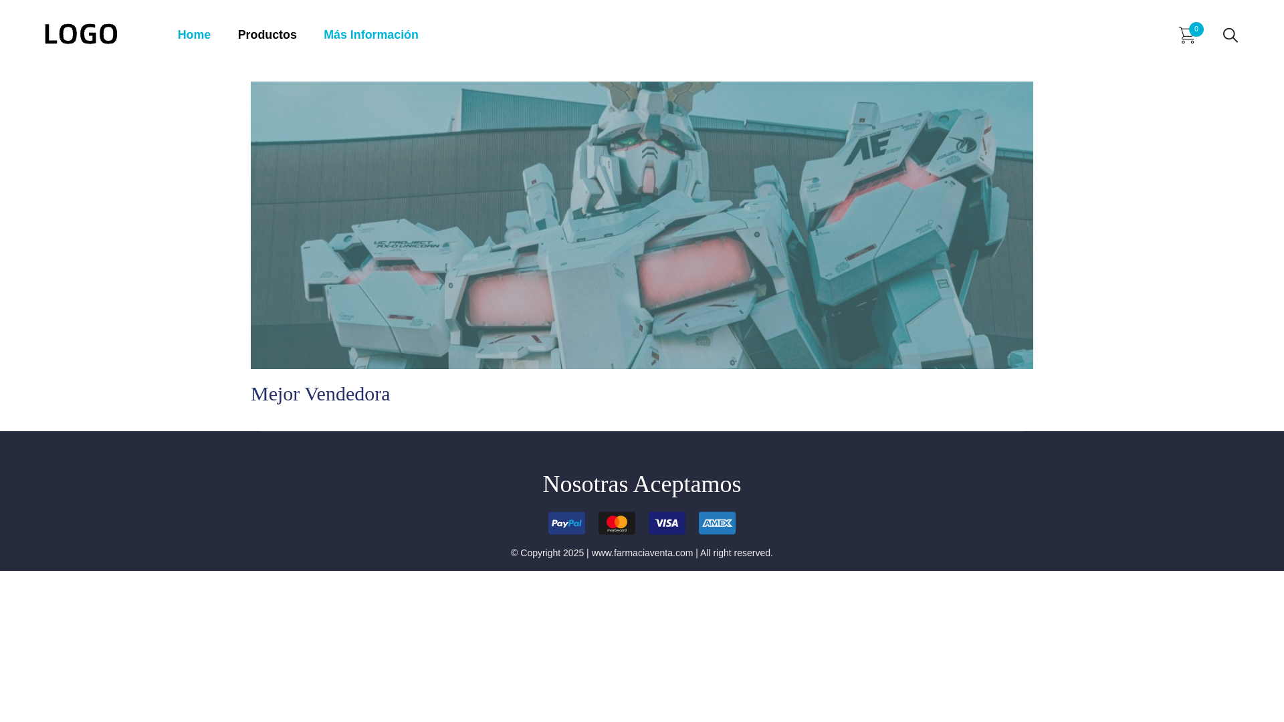Viewport: 1284px width, 722px height.
Task: Open the Más Información menu
Action: pyautogui.click(x=371, y=35)
